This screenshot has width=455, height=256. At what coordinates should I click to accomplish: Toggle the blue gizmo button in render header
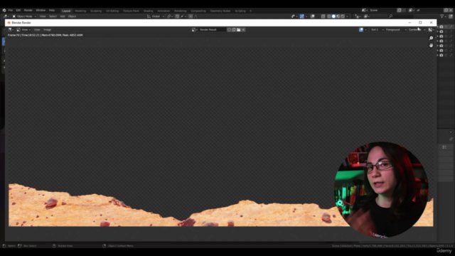[361, 30]
